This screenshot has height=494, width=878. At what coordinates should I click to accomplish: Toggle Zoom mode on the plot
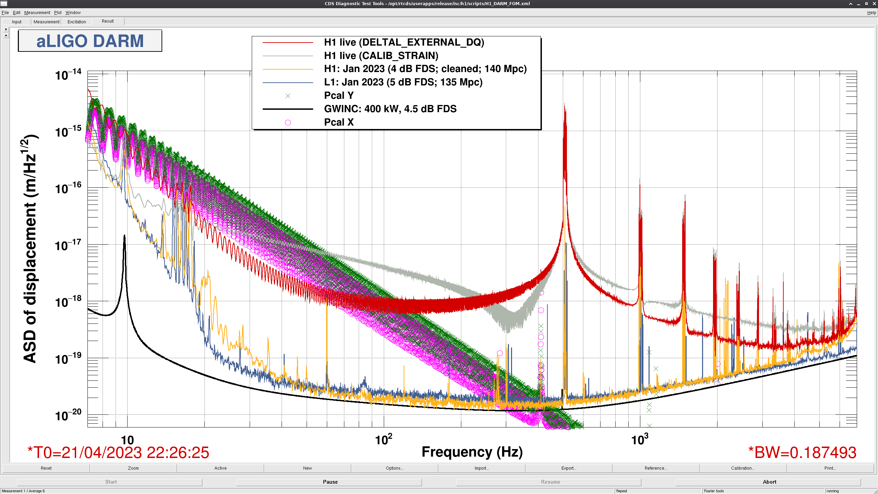pyautogui.click(x=133, y=468)
